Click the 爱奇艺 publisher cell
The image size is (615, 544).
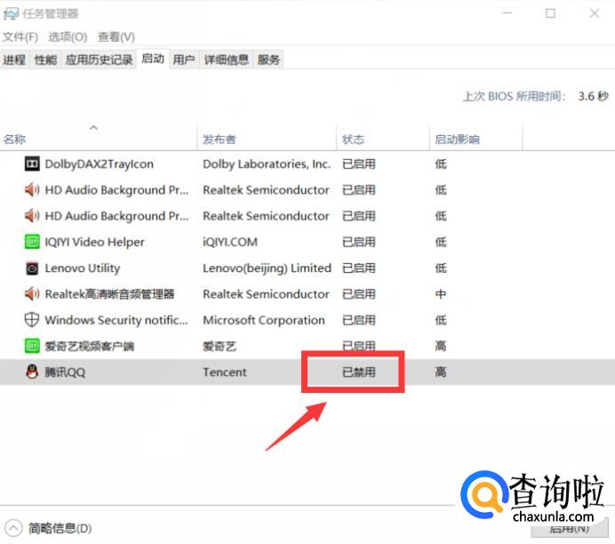point(220,347)
